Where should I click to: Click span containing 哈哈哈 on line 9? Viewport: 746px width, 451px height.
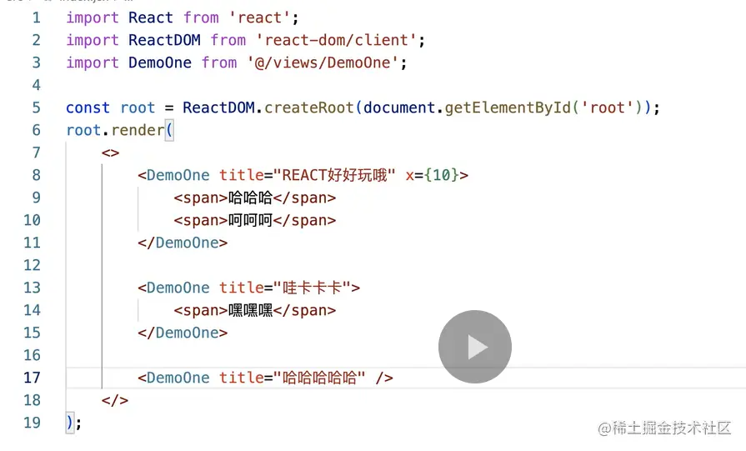tap(255, 198)
